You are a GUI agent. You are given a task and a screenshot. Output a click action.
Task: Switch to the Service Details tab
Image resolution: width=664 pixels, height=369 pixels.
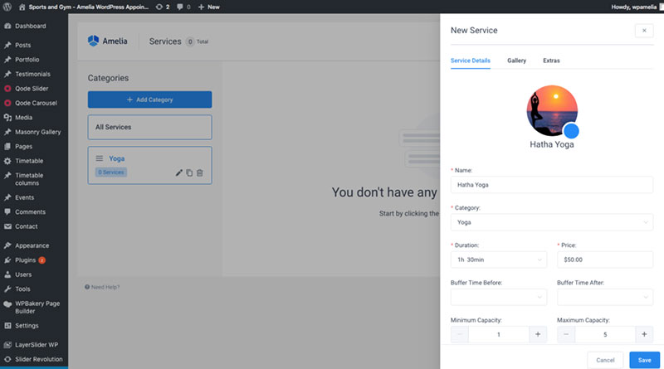[471, 61]
